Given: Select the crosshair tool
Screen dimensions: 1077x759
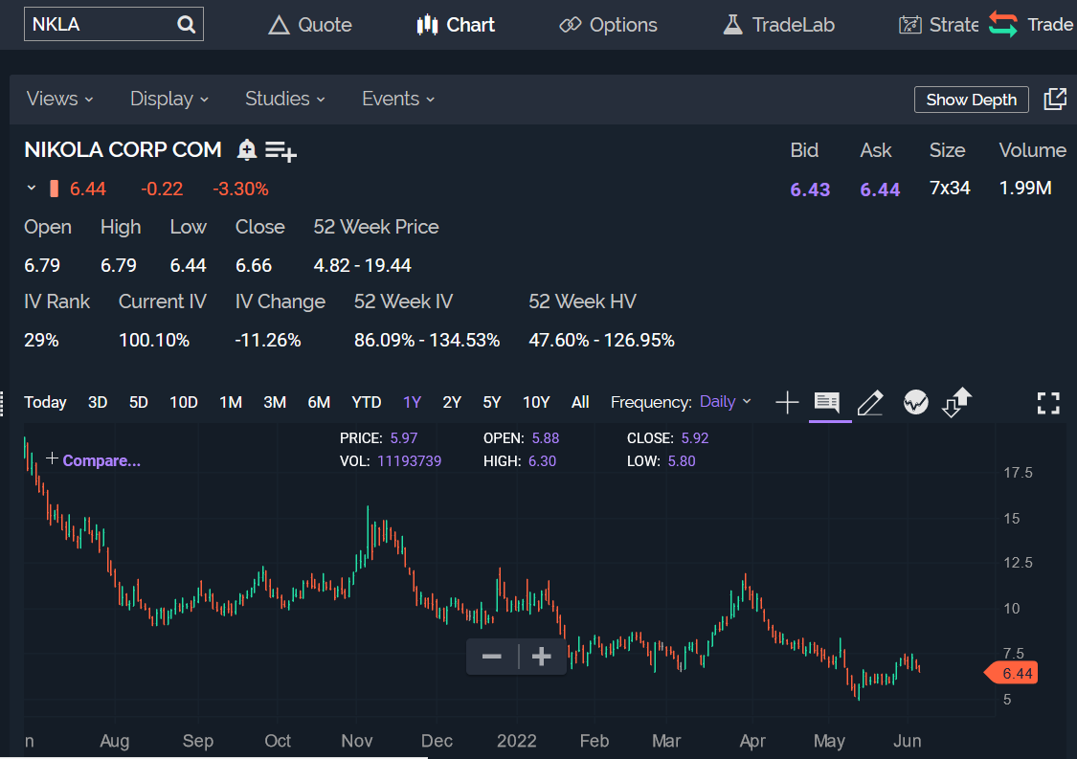Looking at the screenshot, I should pos(787,403).
